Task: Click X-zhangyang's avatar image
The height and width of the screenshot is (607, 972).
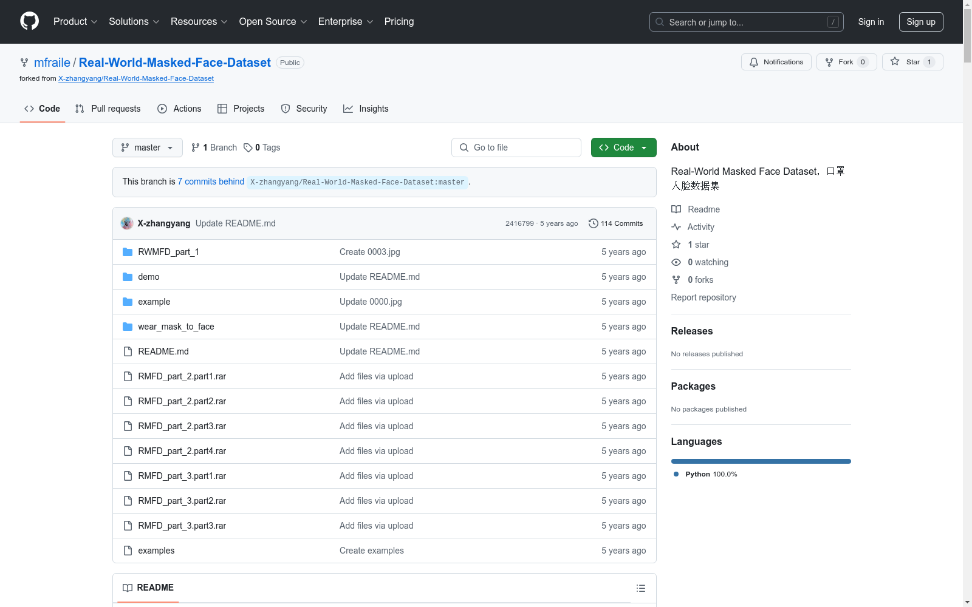Action: coord(127,223)
